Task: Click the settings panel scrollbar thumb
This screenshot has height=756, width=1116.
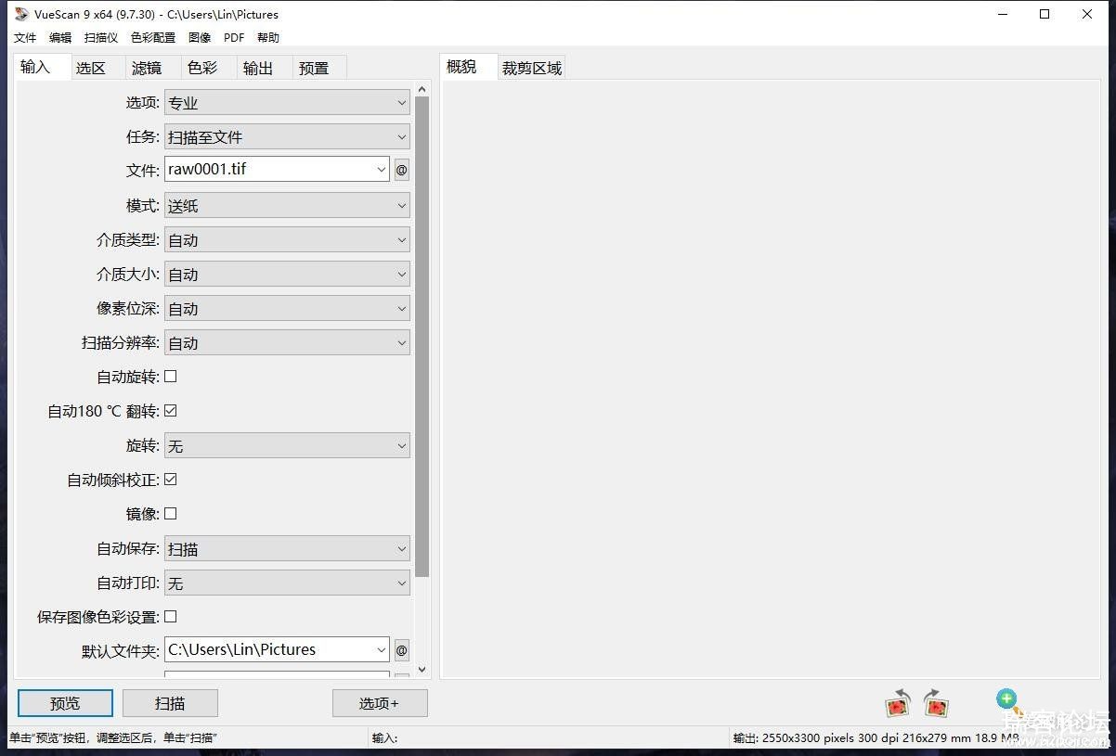Action: (x=422, y=337)
